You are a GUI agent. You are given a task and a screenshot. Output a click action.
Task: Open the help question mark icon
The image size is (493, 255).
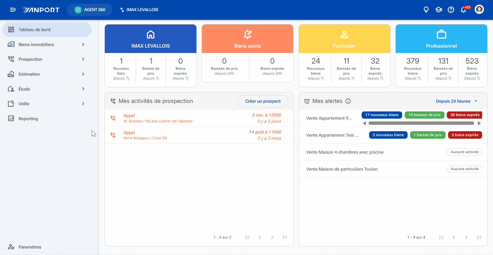click(x=451, y=10)
